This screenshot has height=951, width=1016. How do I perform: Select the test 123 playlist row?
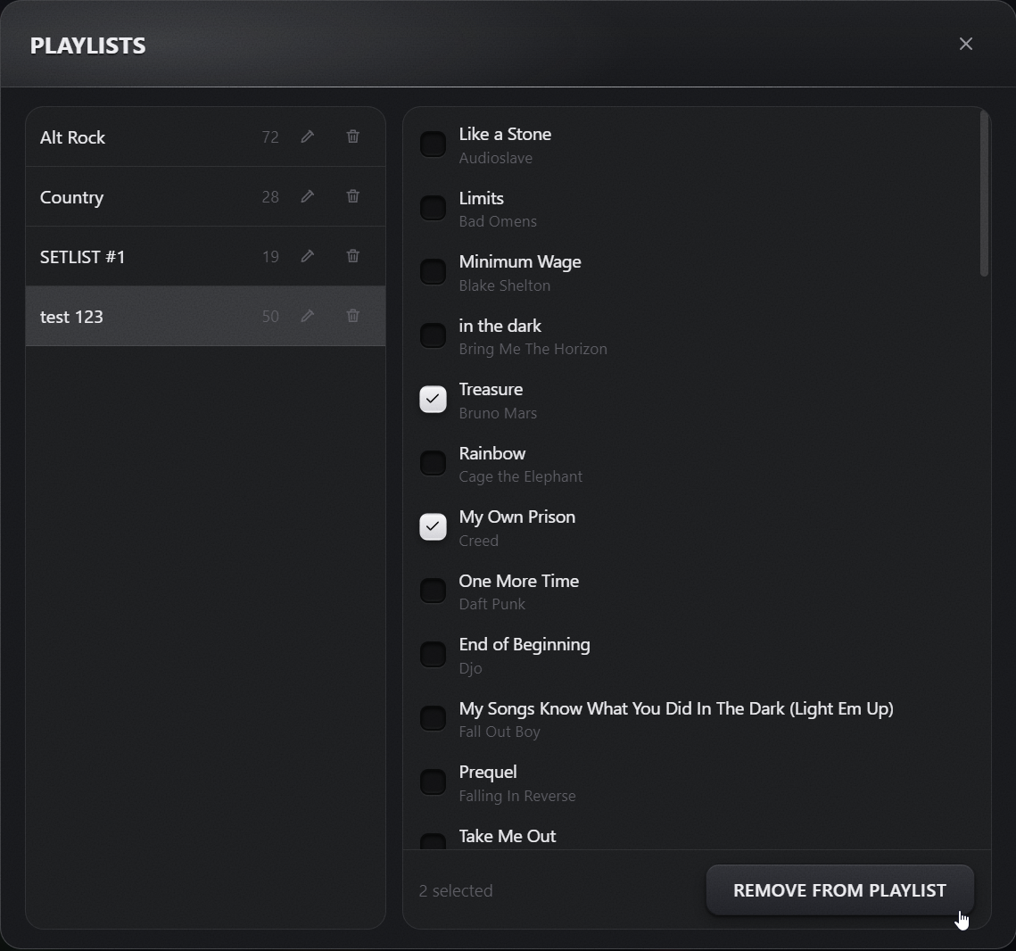[205, 316]
